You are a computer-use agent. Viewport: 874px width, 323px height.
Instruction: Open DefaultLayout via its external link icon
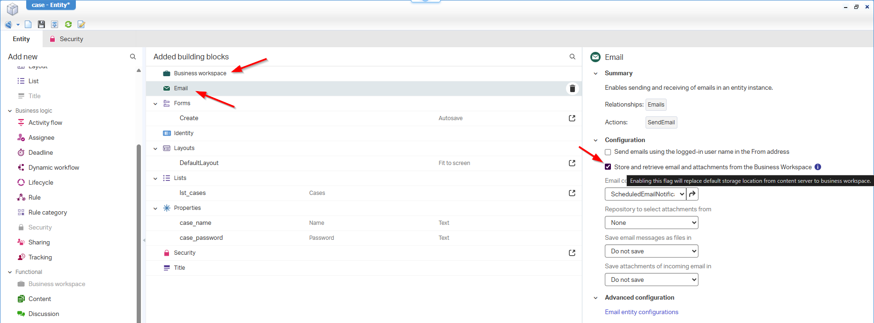tap(572, 163)
